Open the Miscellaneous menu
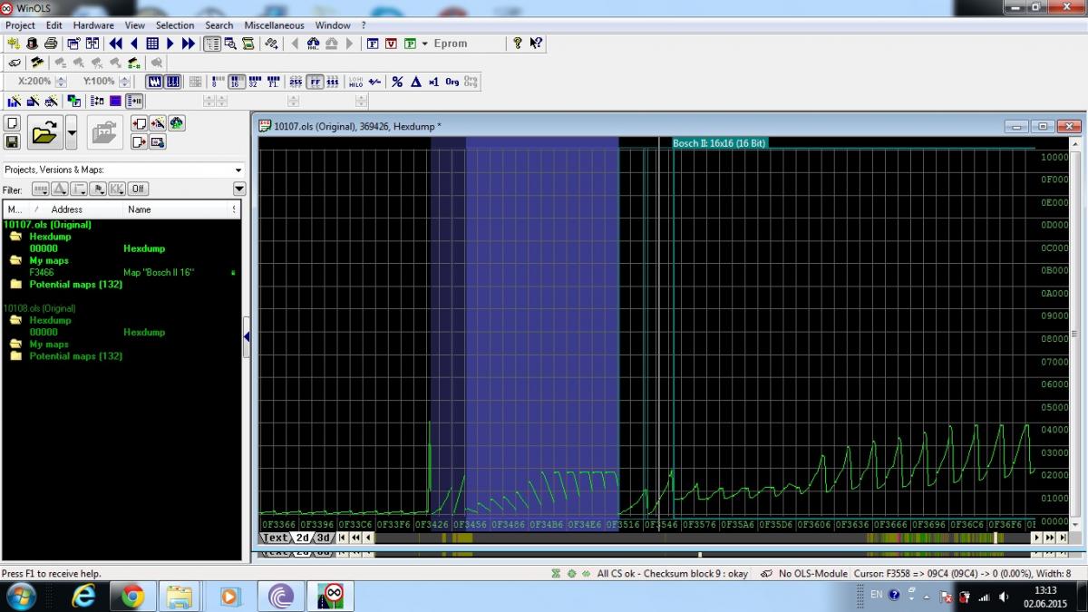 tap(274, 25)
